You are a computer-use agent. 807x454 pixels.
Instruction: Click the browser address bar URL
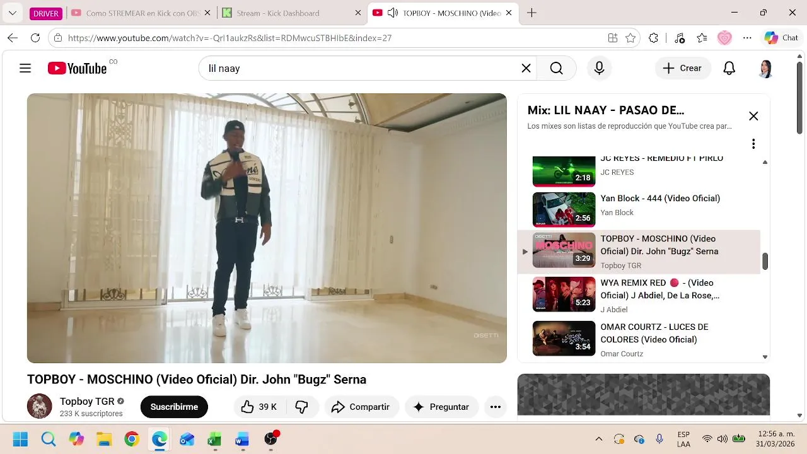point(229,38)
